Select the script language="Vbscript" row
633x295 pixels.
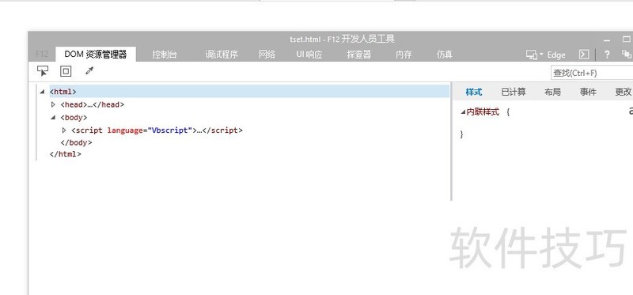(x=157, y=130)
